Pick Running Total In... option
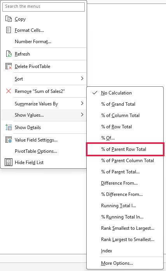 [125, 206]
